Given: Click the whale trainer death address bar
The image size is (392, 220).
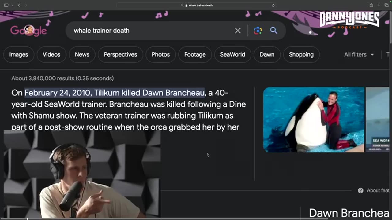Looking at the screenshot, I should click(196, 5).
